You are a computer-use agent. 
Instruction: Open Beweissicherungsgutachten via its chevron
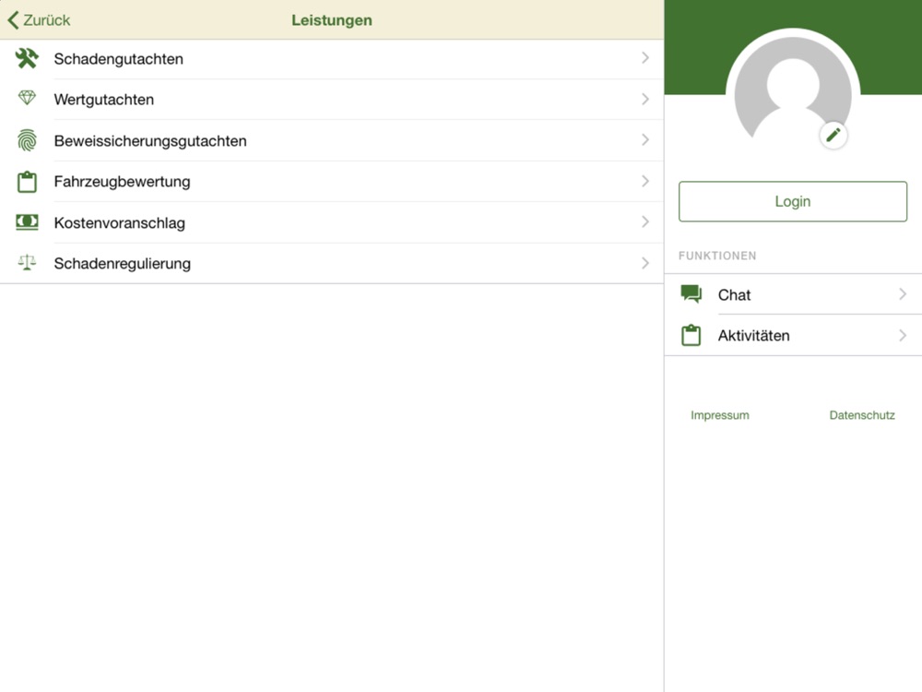click(x=645, y=139)
